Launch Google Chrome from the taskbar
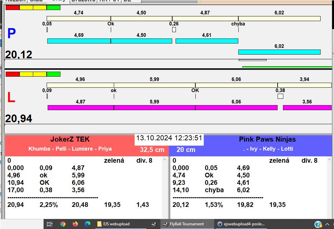Screen dimensions: 334x229 [63, 224]
